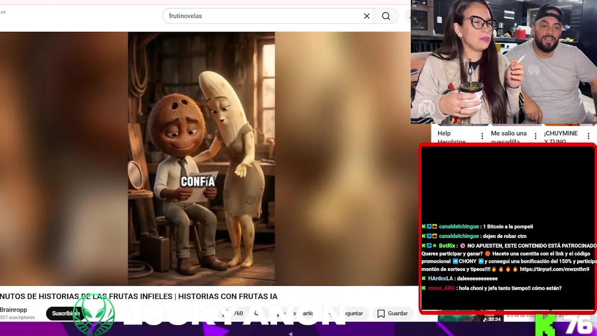
Task: Click canaldelchingue username on dejen de robar message
Action: pyautogui.click(x=459, y=236)
